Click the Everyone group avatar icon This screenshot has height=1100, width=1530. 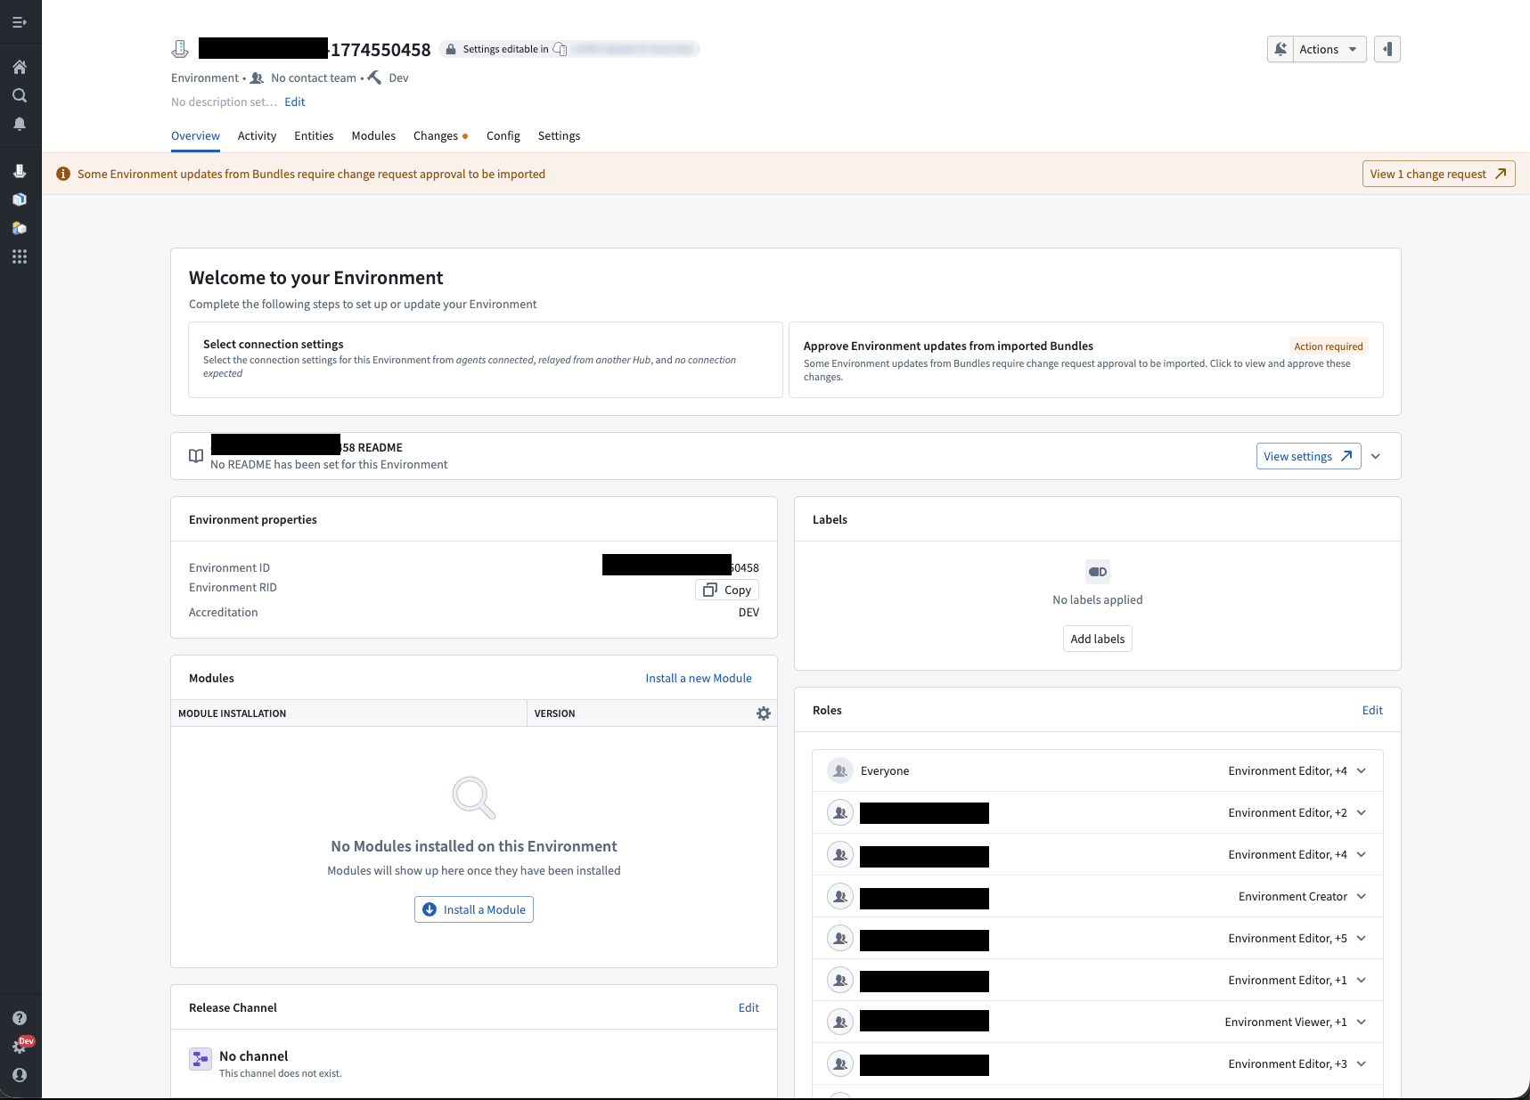pyautogui.click(x=840, y=770)
